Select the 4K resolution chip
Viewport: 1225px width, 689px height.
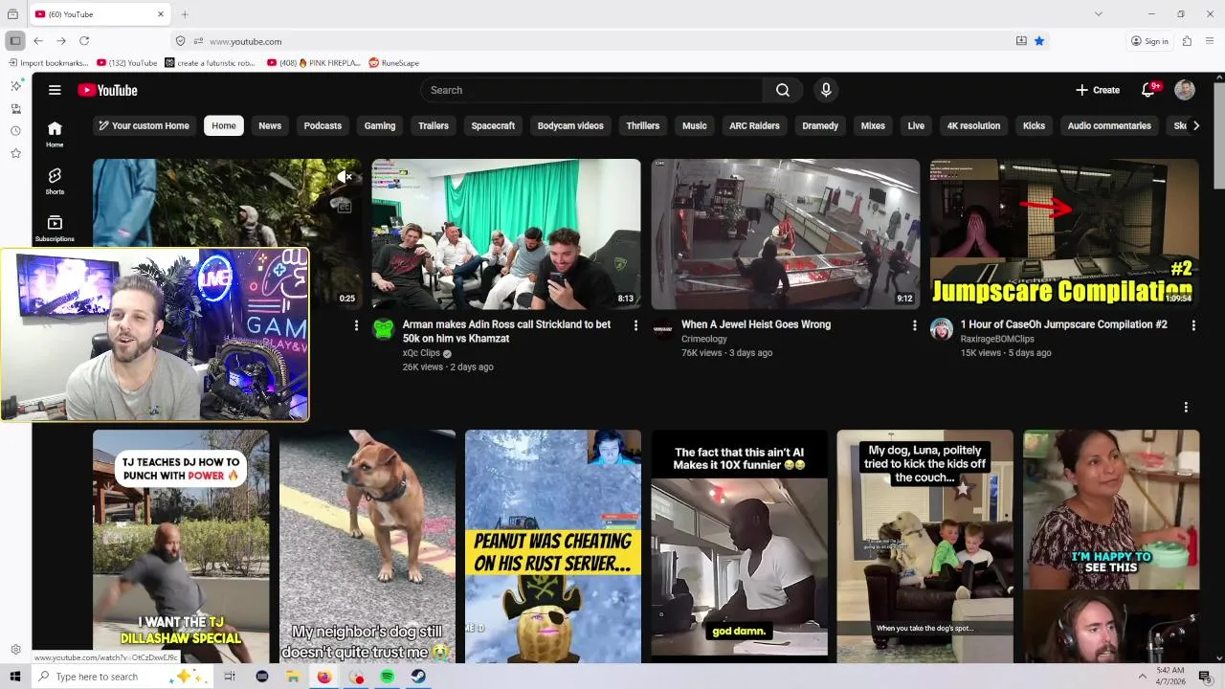pyautogui.click(x=973, y=125)
